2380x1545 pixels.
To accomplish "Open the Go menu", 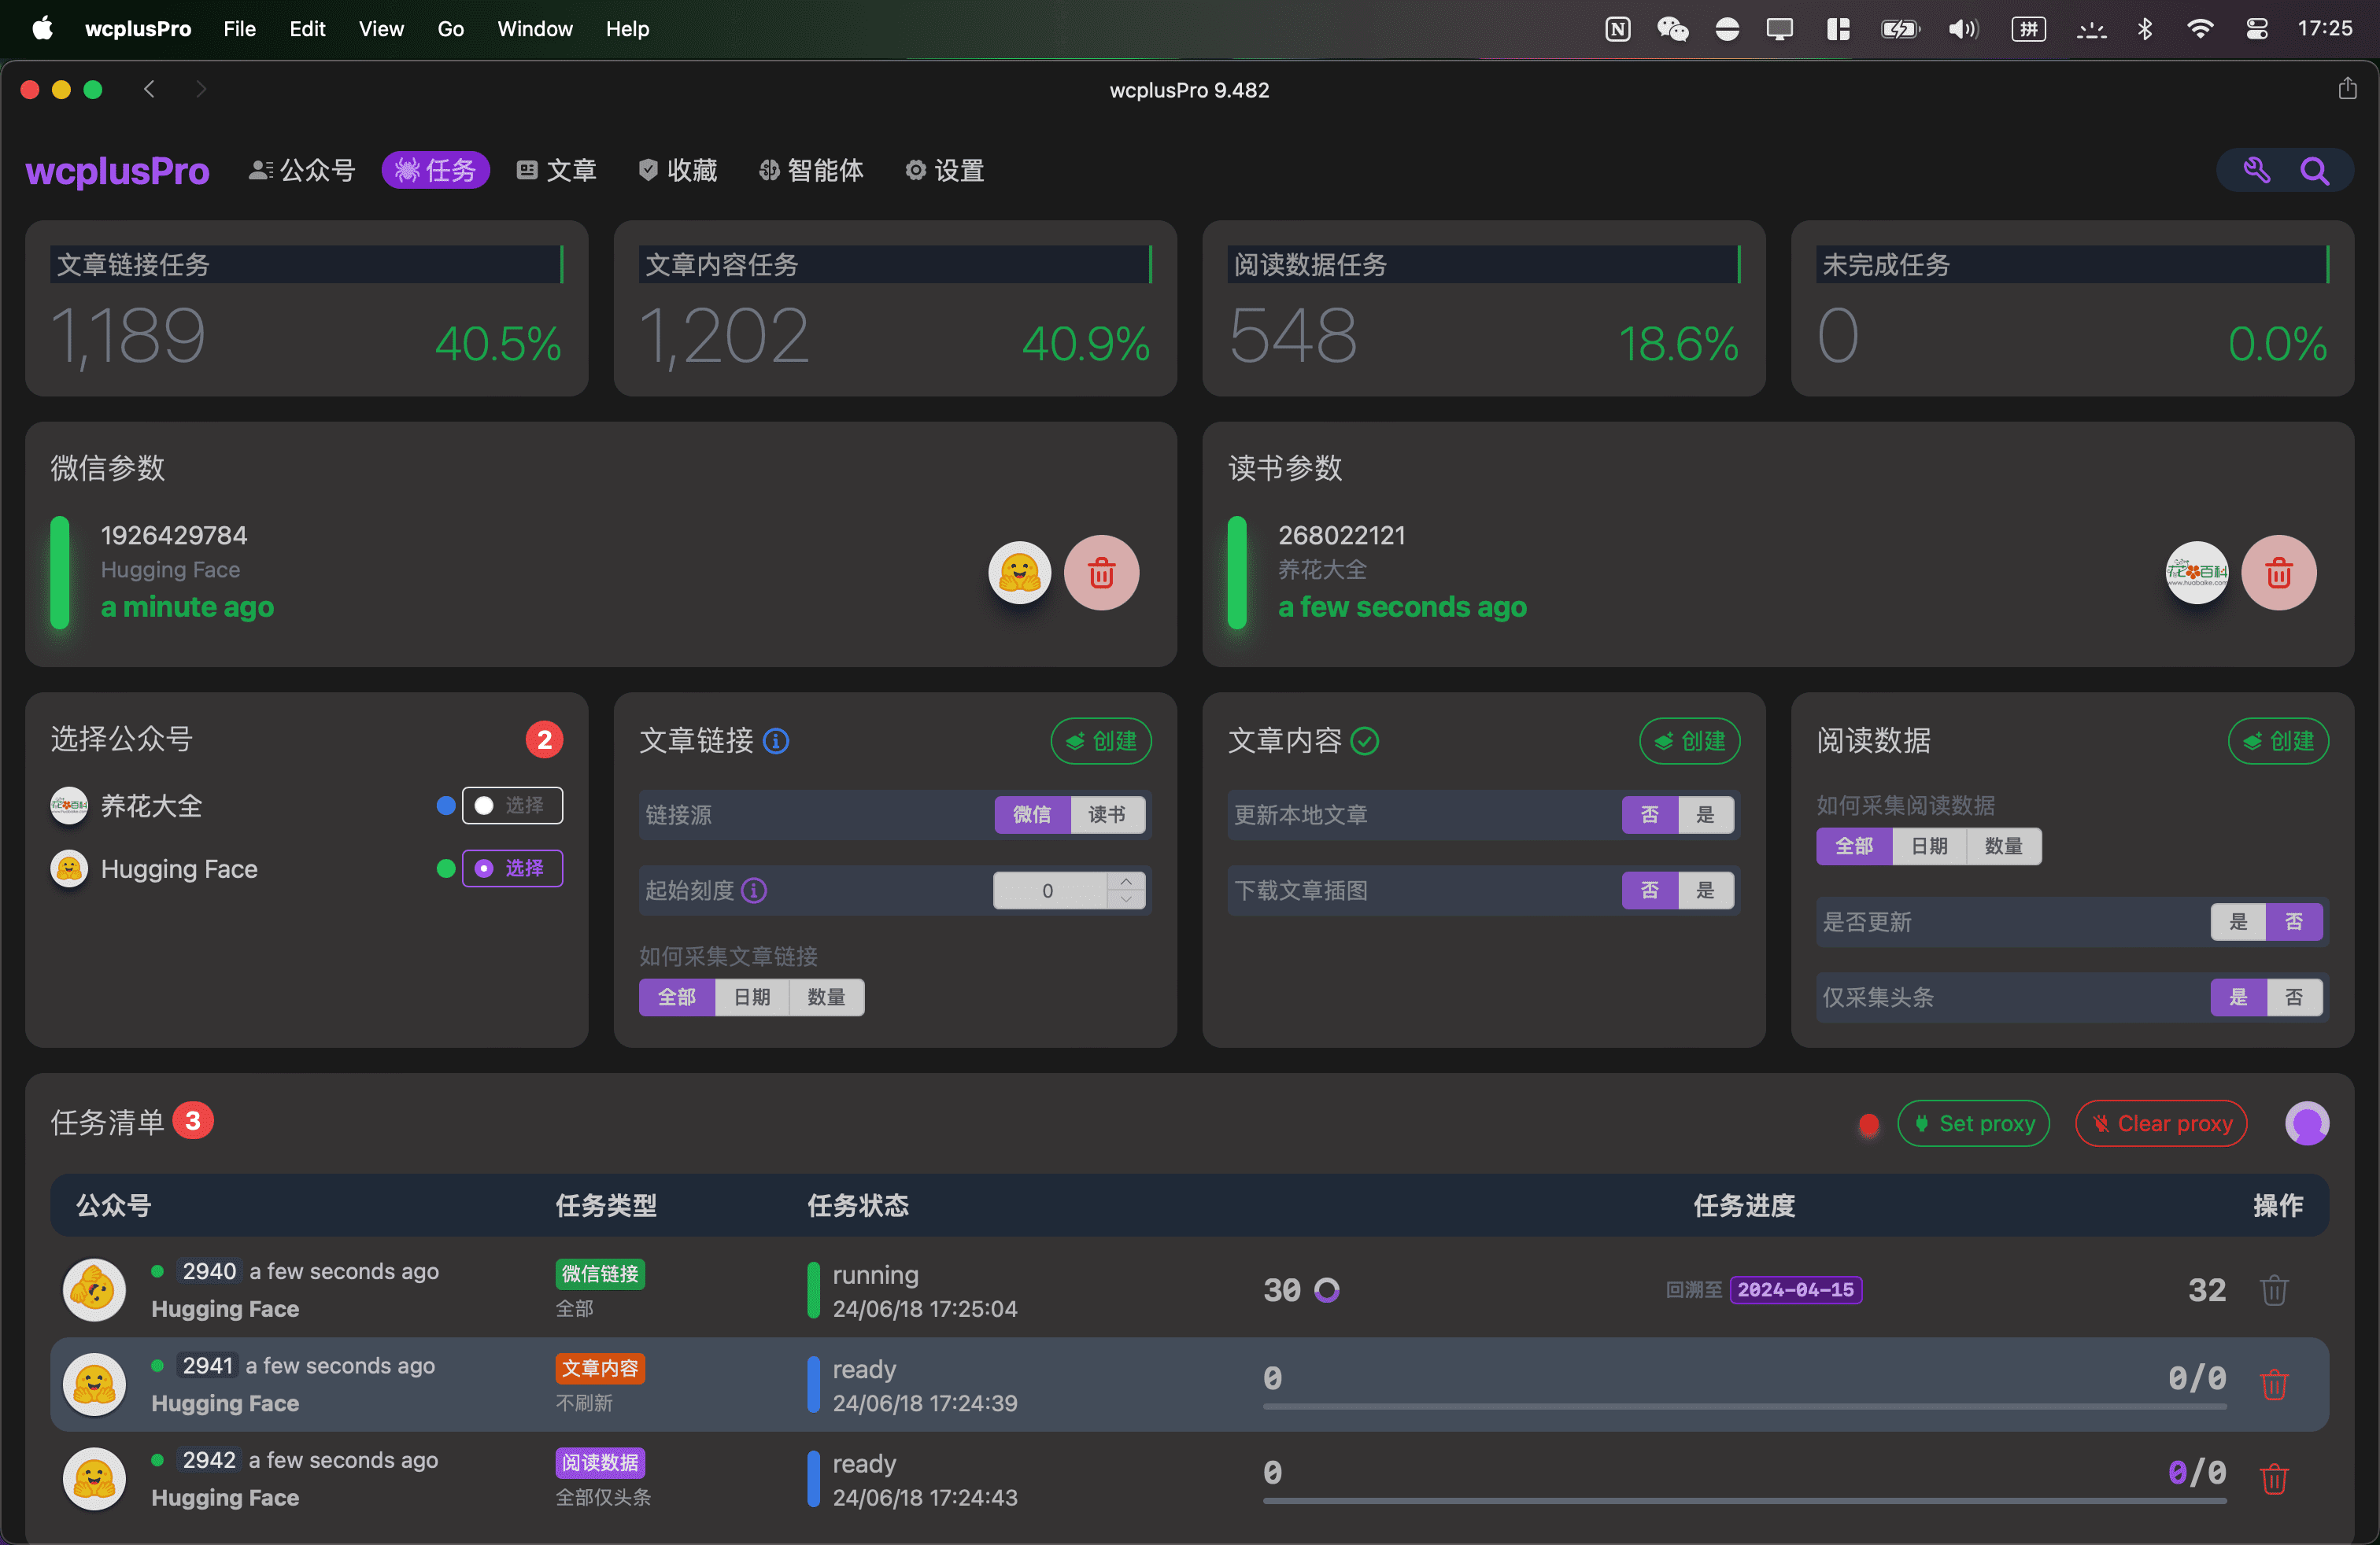I will [x=450, y=29].
